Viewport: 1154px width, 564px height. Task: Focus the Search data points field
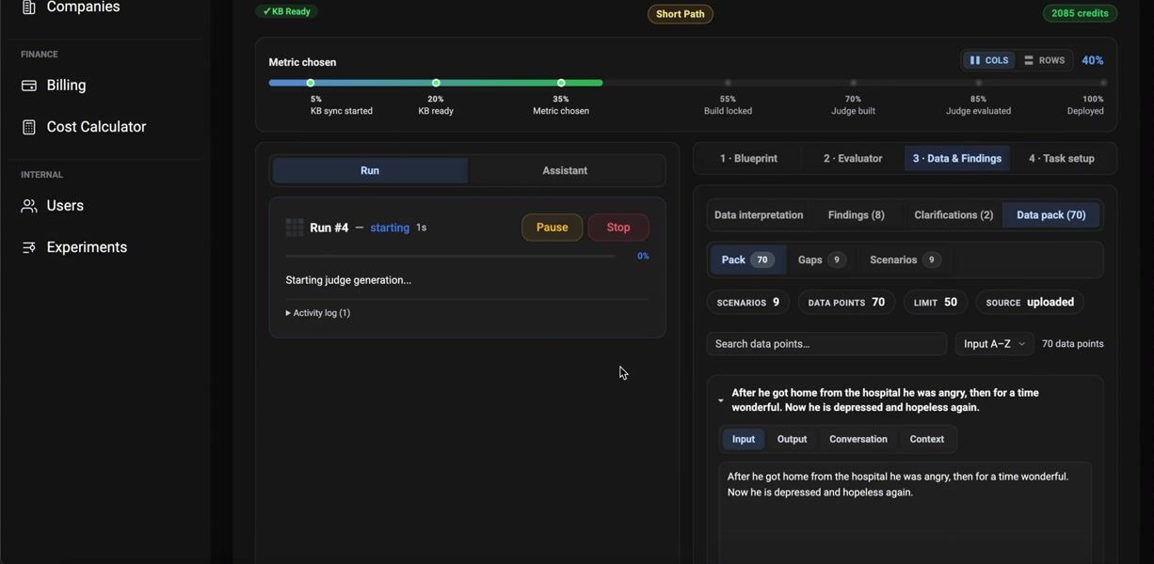(x=826, y=344)
